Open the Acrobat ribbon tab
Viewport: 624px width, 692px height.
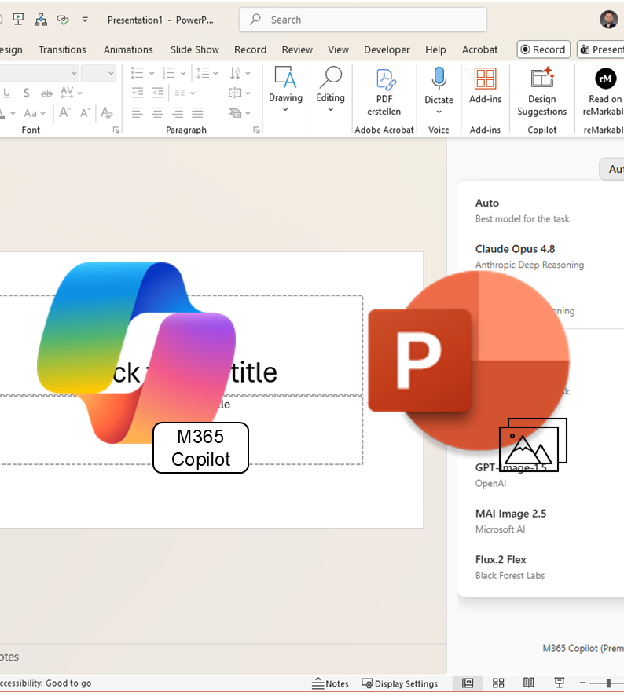tap(479, 49)
